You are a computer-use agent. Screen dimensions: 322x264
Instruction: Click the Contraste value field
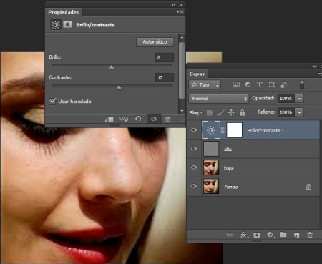(x=165, y=77)
